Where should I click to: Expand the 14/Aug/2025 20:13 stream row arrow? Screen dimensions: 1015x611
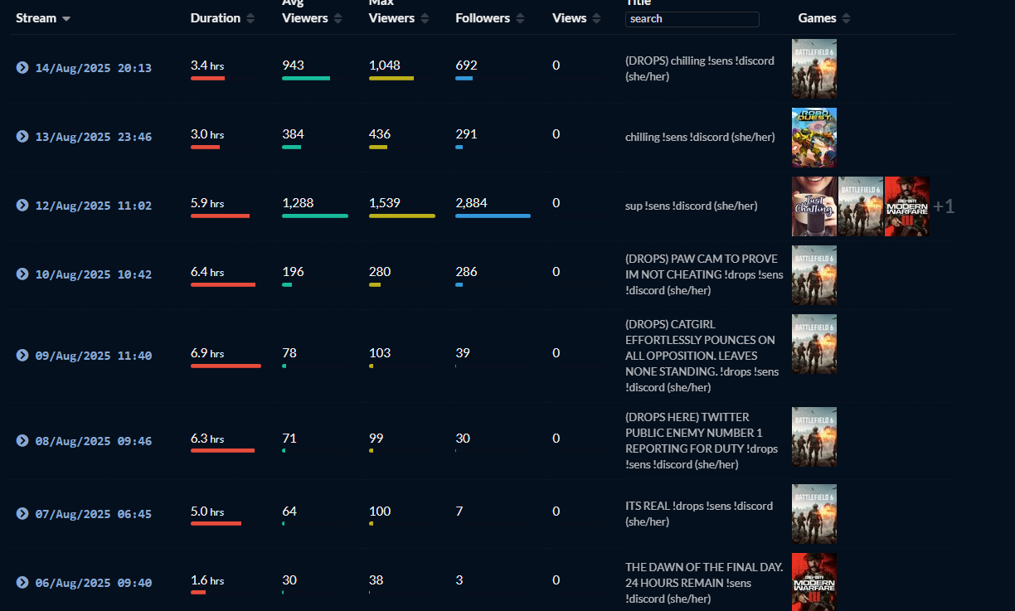(22, 68)
